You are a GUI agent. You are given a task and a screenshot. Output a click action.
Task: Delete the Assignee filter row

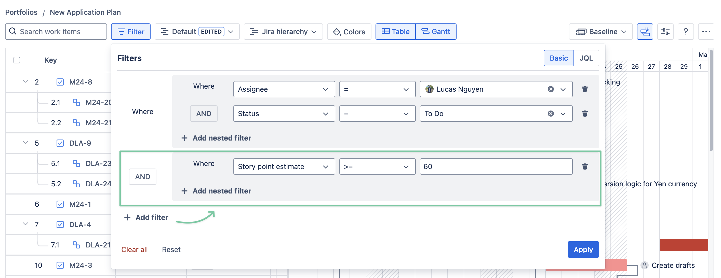click(585, 89)
